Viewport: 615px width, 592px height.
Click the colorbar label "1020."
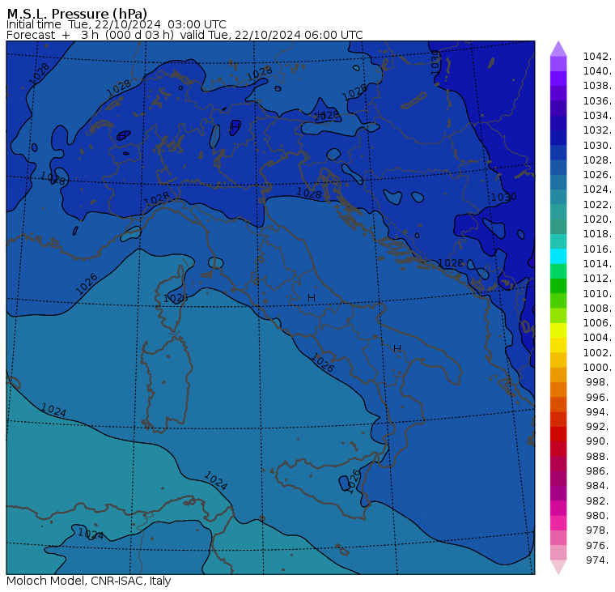pyautogui.click(x=597, y=219)
